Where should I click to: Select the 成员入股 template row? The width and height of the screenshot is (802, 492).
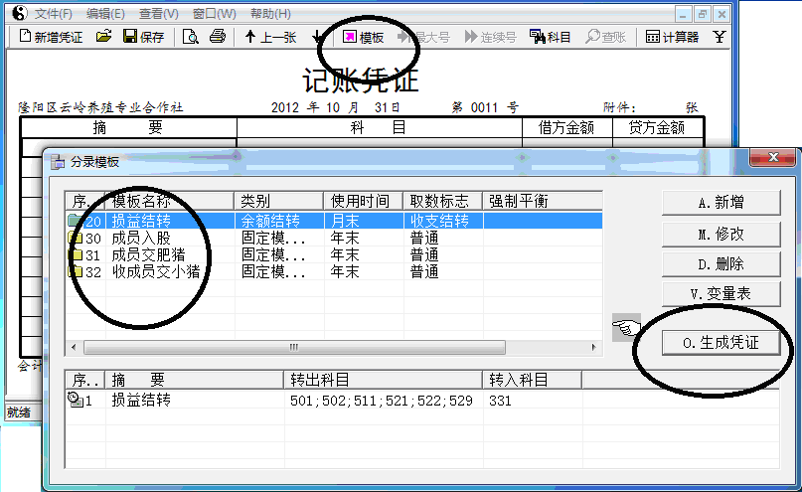point(139,239)
